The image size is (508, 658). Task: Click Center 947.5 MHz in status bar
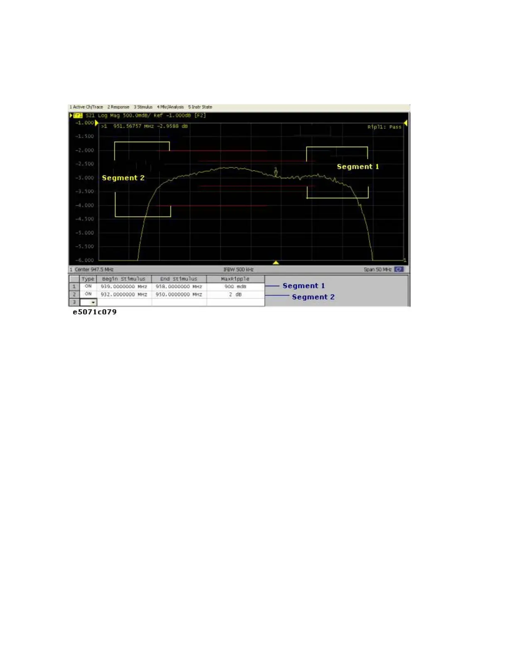pyautogui.click(x=94, y=270)
